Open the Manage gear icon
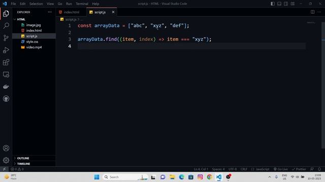This screenshot has height=182, width=325. coord(6,160)
